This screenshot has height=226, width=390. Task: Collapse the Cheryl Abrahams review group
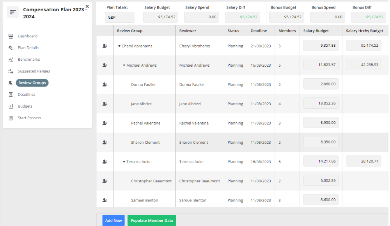(119, 46)
